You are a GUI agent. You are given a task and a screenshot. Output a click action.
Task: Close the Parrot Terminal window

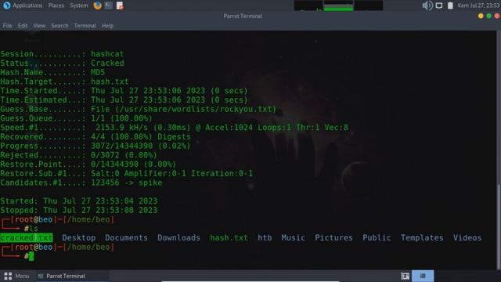tap(497, 16)
